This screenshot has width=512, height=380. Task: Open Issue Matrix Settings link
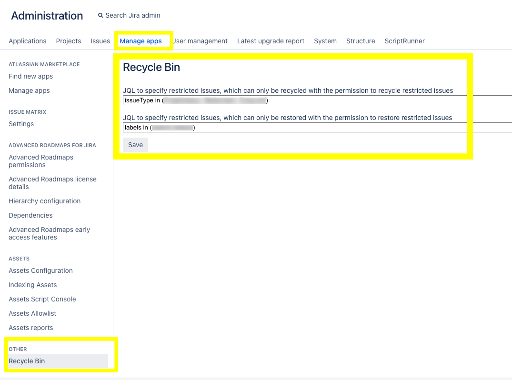pyautogui.click(x=21, y=124)
